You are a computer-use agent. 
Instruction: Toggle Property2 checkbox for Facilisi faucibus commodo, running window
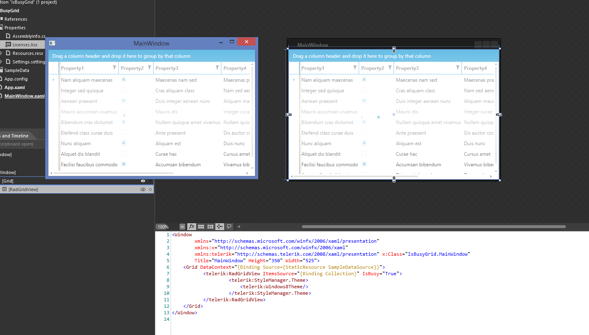pos(124,164)
